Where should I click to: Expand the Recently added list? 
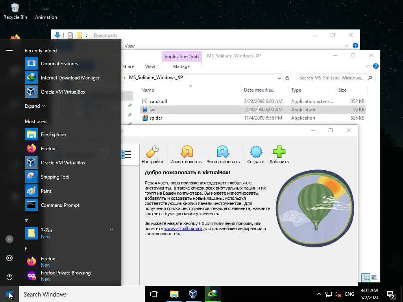[35, 106]
